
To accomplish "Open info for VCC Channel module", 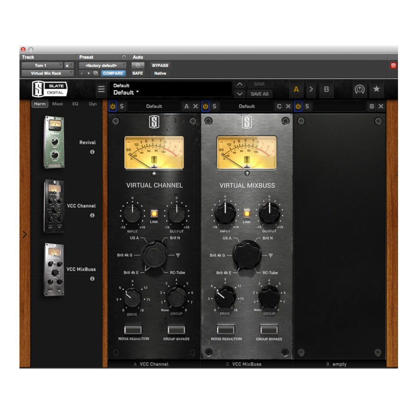I will 92,215.
